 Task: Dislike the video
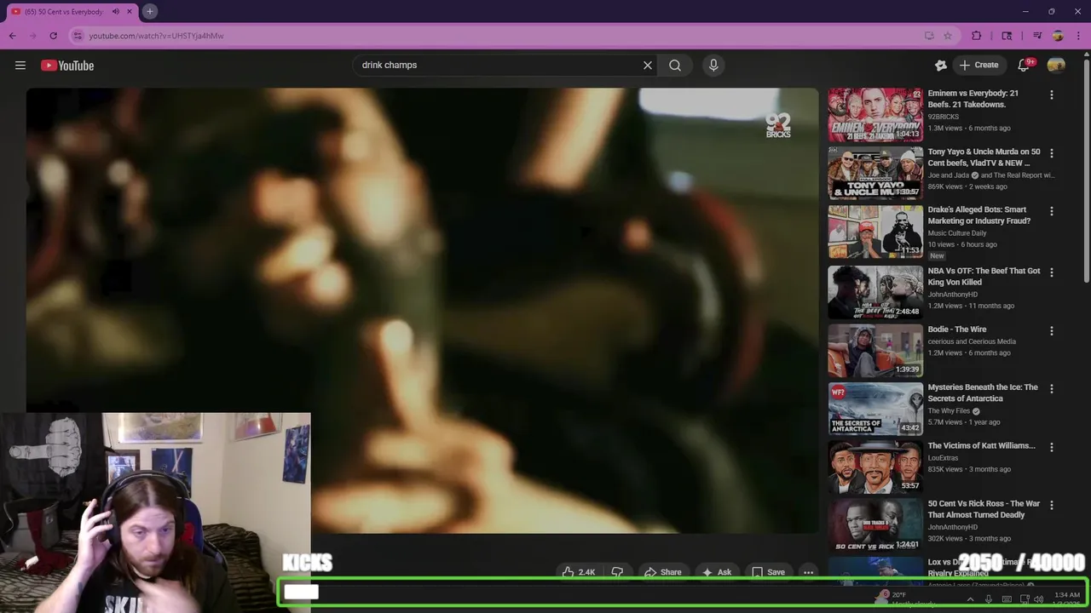click(x=618, y=572)
